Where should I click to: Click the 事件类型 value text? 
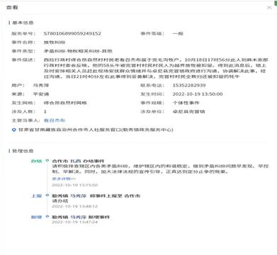tap(78, 51)
